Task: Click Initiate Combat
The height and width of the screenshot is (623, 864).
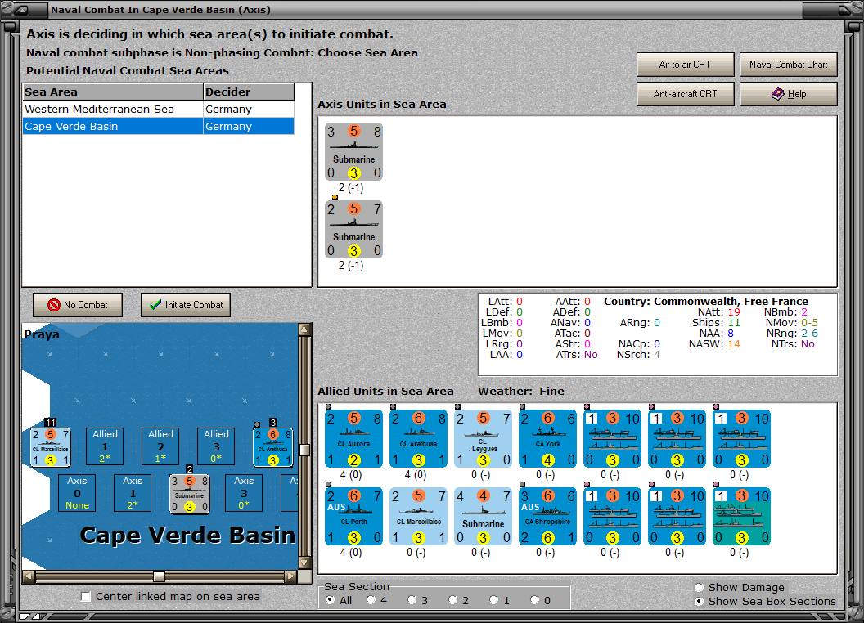Action: [186, 305]
